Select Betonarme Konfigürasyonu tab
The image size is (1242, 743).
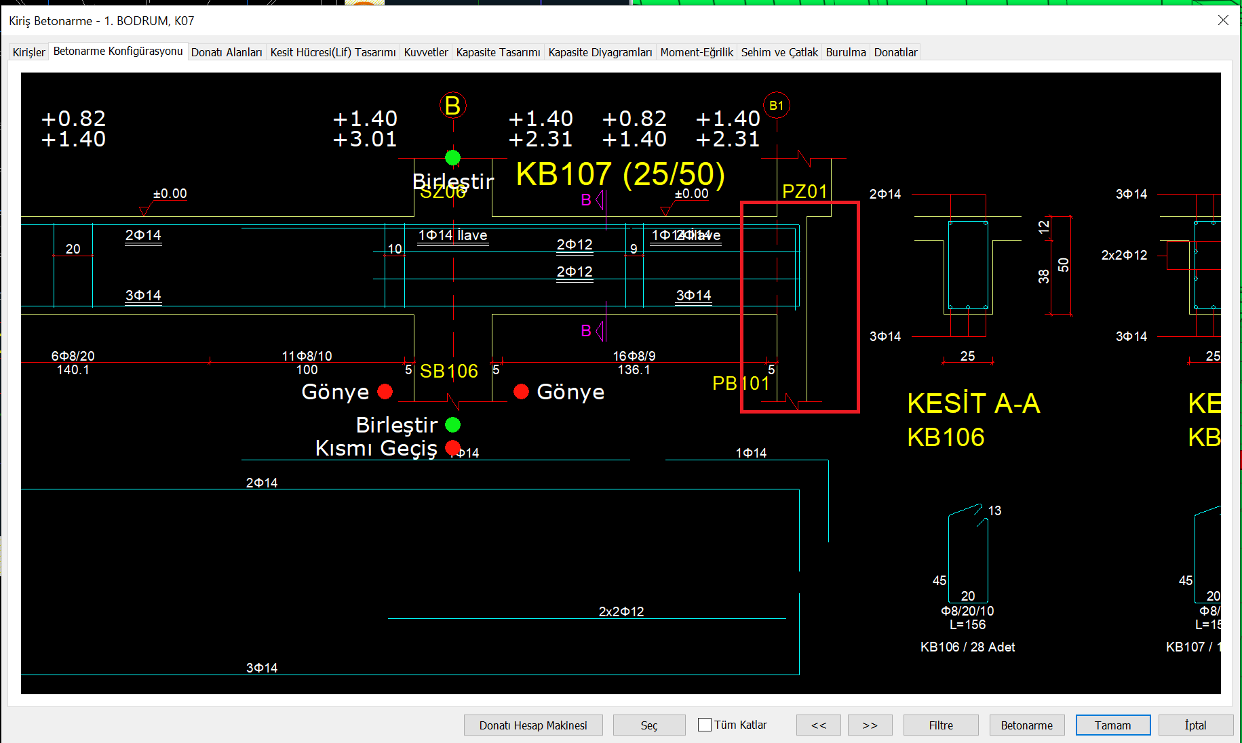point(118,51)
